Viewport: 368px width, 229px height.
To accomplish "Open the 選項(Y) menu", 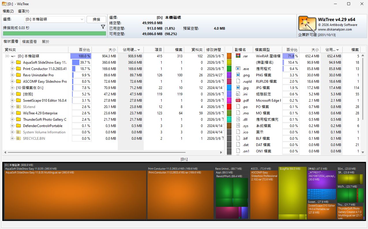I will (23, 11).
